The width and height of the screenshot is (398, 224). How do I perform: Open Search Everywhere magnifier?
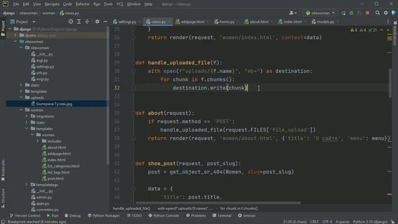tap(377, 13)
